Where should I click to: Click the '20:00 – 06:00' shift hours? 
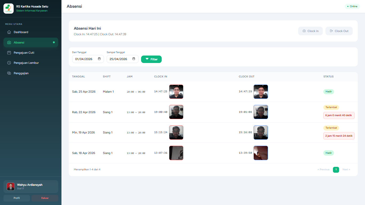coord(136,92)
